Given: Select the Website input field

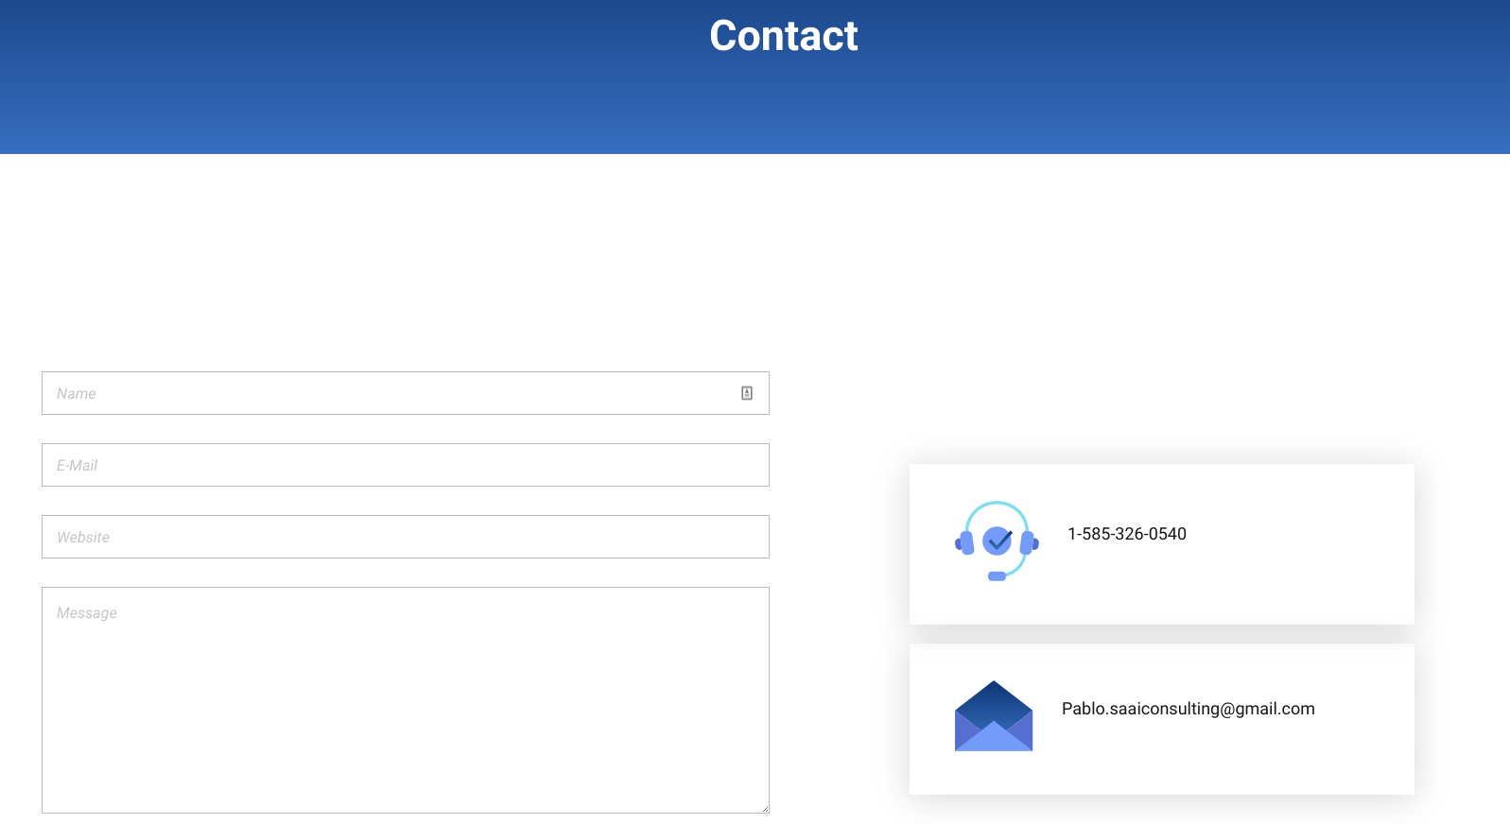Looking at the screenshot, I should tap(405, 537).
